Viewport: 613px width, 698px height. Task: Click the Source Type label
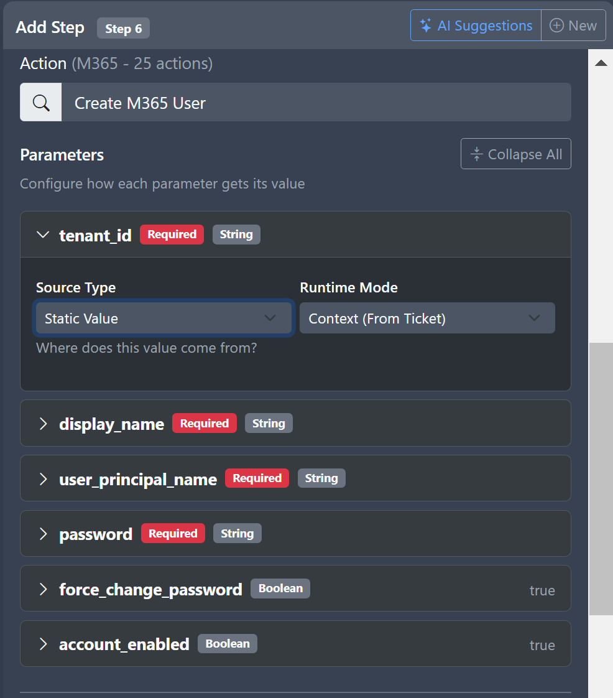click(76, 287)
